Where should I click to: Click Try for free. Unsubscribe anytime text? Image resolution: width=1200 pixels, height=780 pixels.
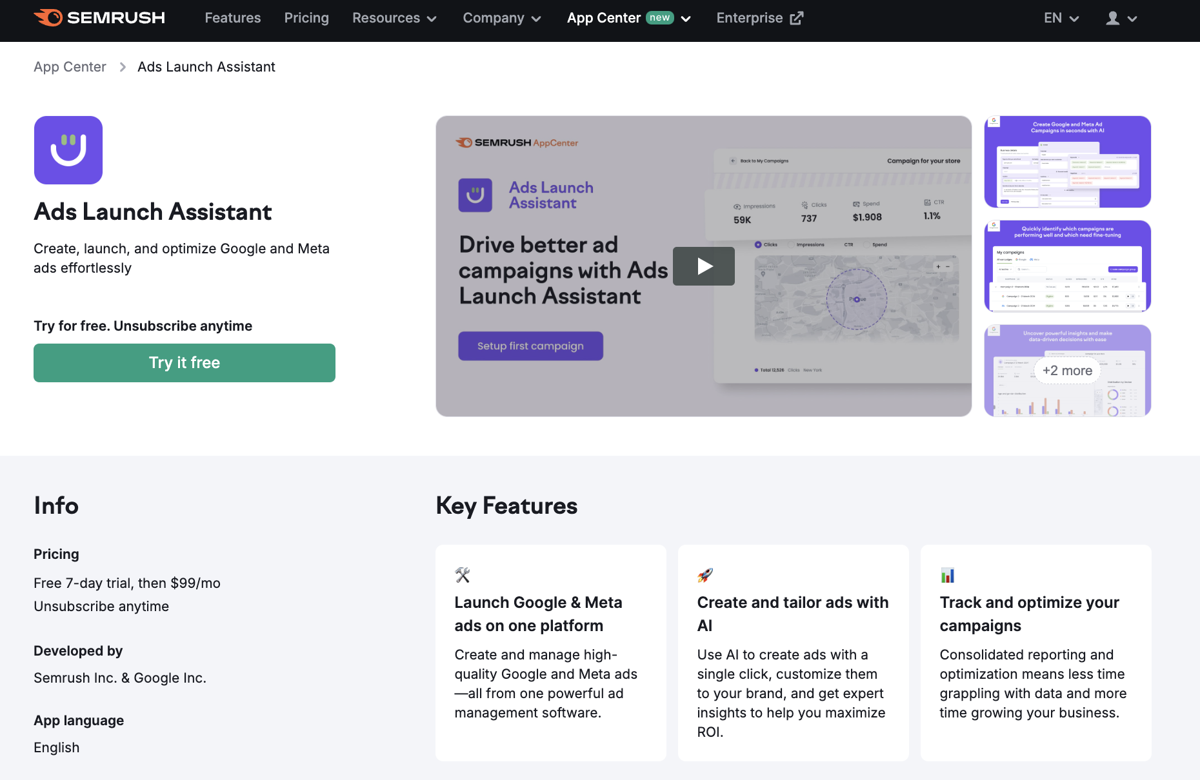click(x=143, y=326)
